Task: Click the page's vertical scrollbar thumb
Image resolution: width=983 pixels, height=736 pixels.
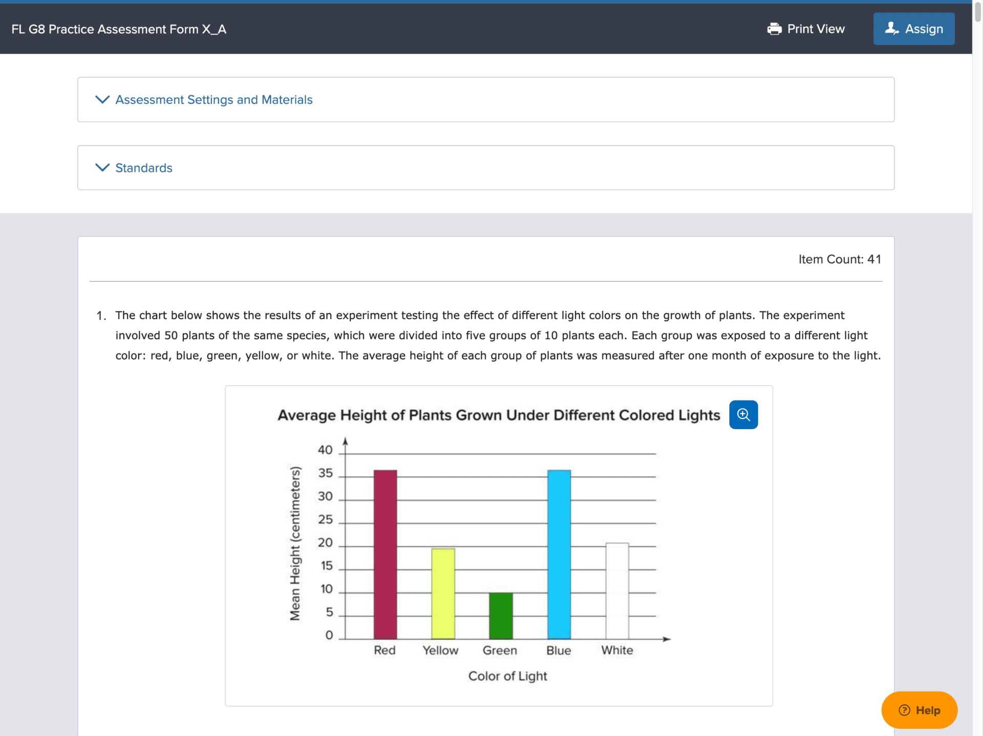Action: coord(977,11)
